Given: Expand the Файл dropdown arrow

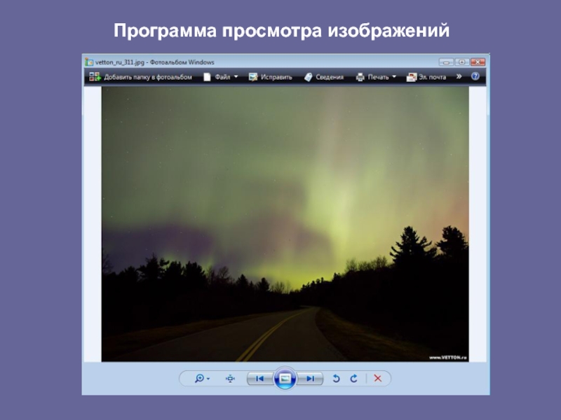Looking at the screenshot, I should [x=236, y=76].
